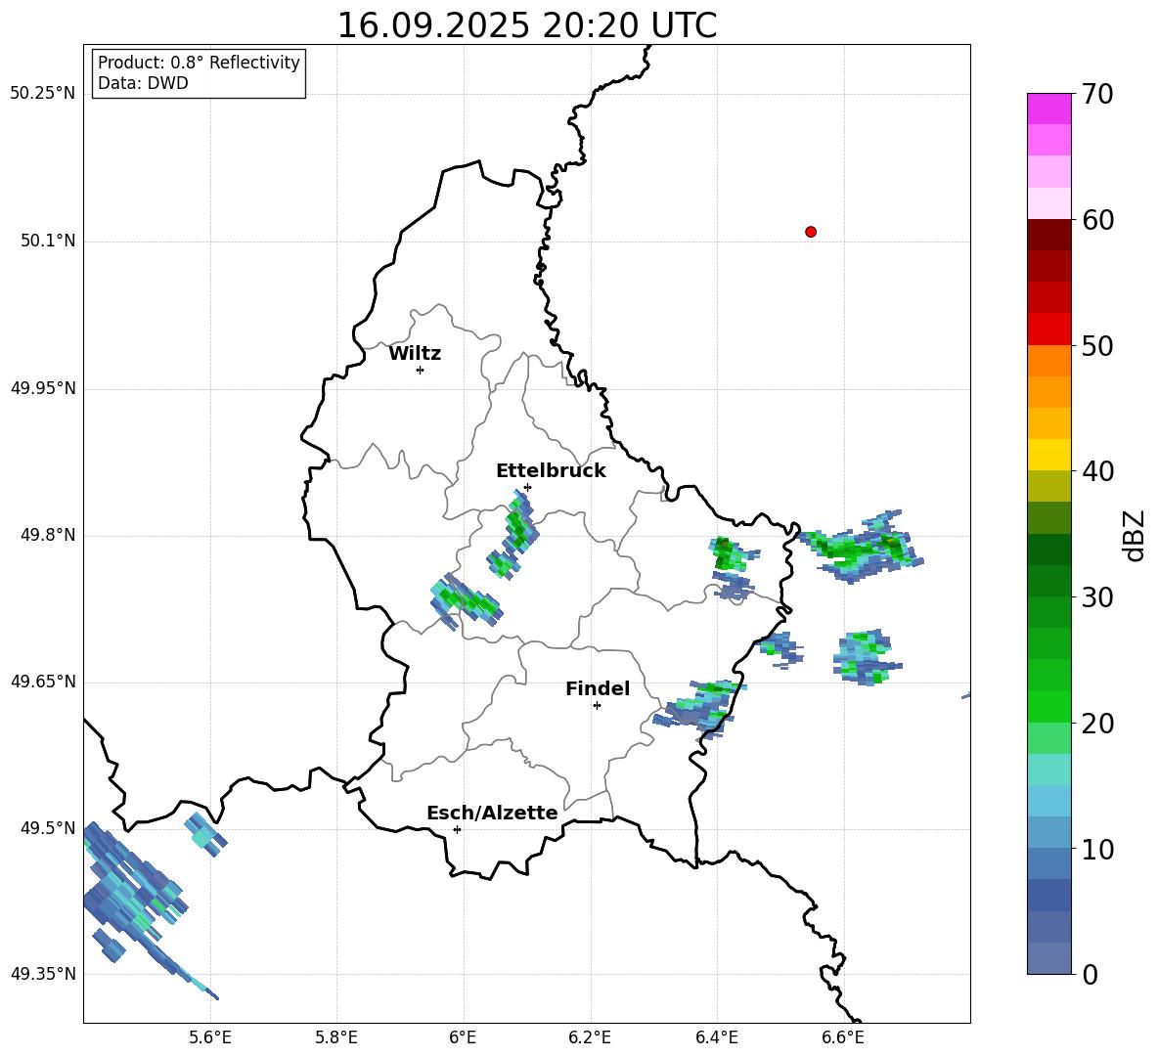Click the Esch/Alzette city label
This screenshot has height=1057, width=1158.
tap(492, 814)
